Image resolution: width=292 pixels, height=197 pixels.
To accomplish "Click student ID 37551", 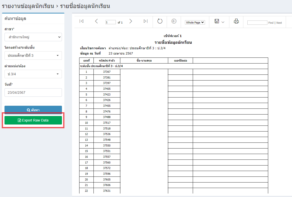I will 107,151.
